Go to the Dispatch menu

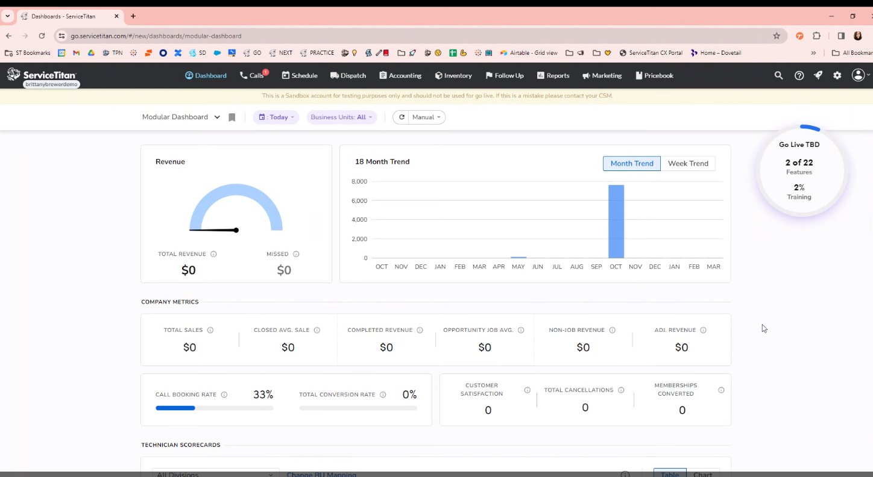[348, 75]
